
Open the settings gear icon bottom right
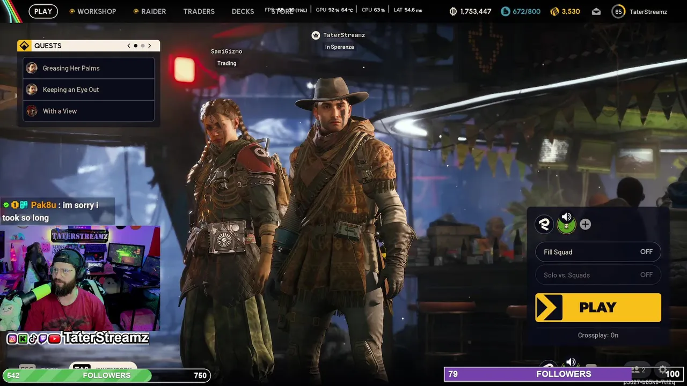pos(663,369)
